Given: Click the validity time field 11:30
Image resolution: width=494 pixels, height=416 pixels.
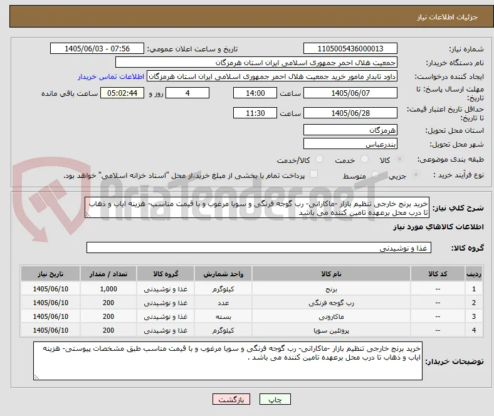Looking at the screenshot, I should click(255, 113).
